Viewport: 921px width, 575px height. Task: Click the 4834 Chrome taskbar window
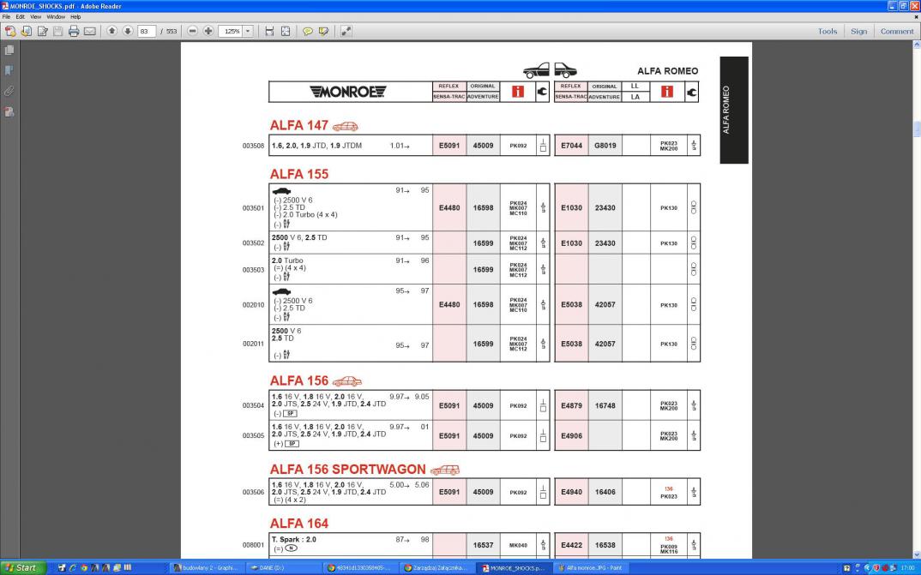point(359,568)
